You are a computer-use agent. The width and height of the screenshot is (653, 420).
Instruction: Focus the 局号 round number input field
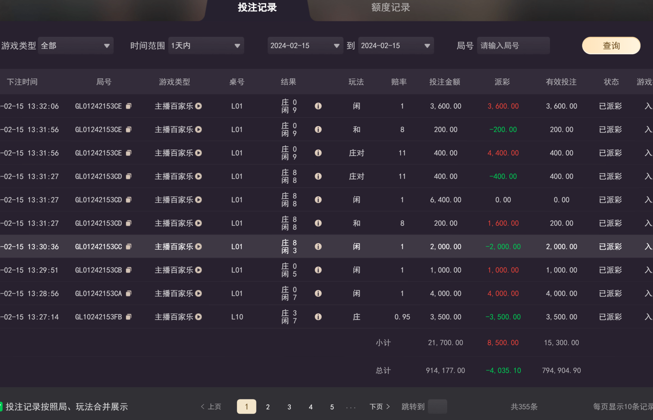point(513,46)
